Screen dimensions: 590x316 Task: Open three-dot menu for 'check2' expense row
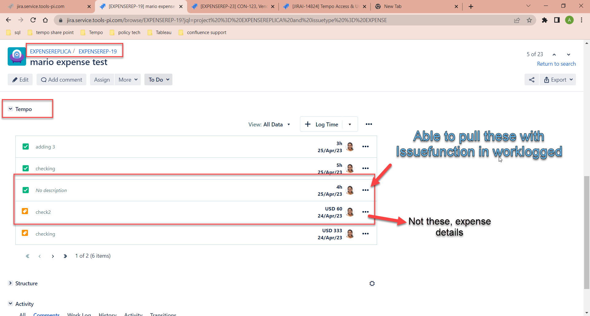click(x=365, y=212)
